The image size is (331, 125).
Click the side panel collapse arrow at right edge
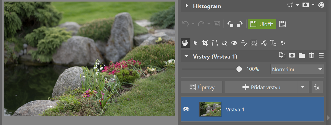(329, 118)
